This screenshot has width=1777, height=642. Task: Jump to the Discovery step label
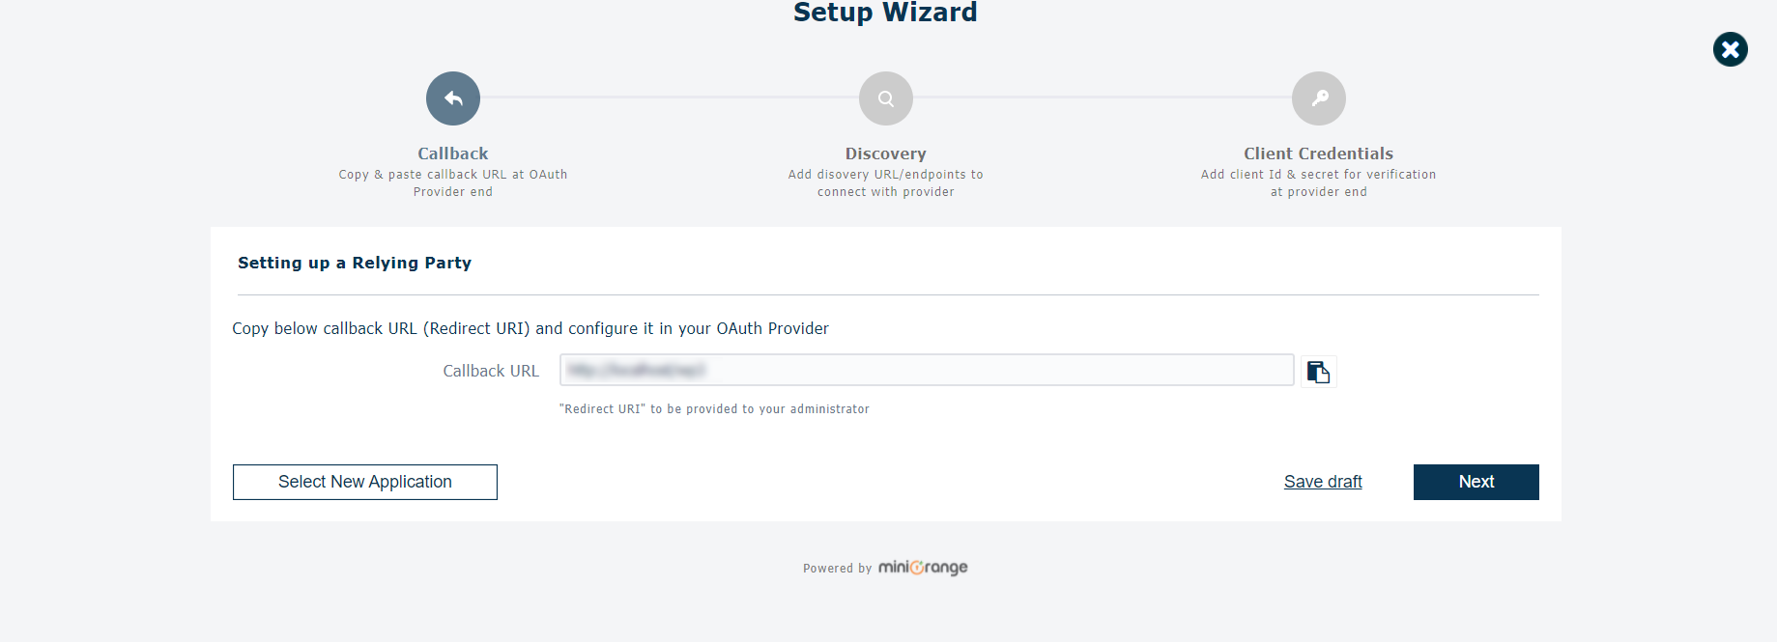coord(886,154)
